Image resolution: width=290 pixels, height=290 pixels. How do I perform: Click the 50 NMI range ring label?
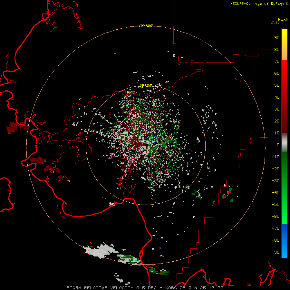click(146, 85)
